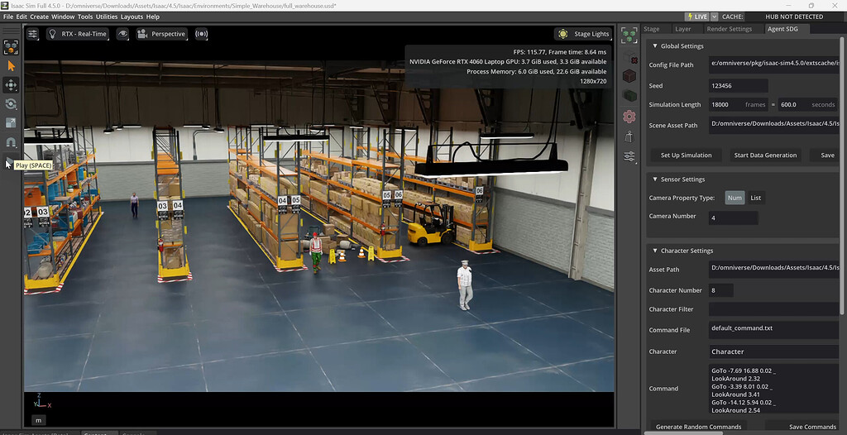Click the waveform streaming icon in viewport toolbar

click(x=201, y=34)
